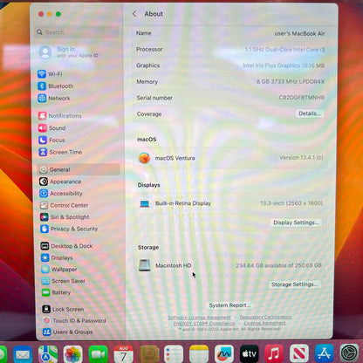Open Privacy & Security settings

69,229
